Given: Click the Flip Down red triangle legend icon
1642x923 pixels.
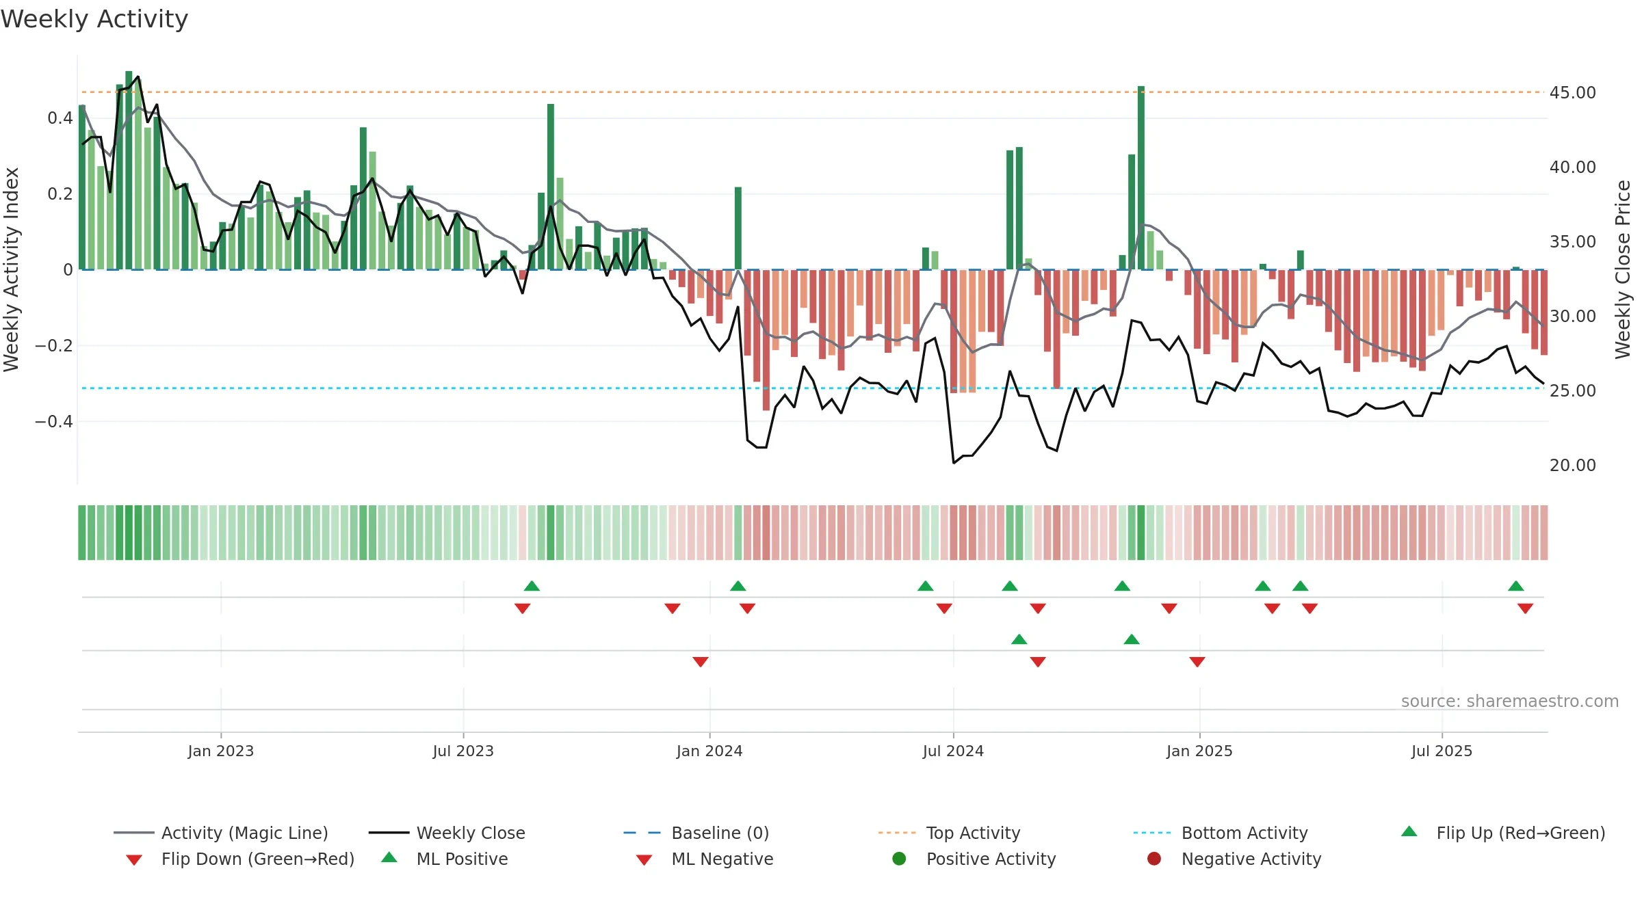Looking at the screenshot, I should coord(134,860).
